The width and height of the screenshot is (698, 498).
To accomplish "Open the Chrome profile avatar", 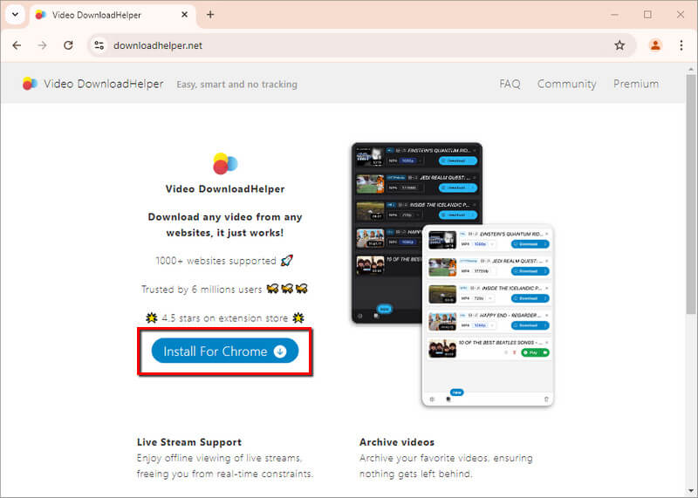I will click(655, 45).
